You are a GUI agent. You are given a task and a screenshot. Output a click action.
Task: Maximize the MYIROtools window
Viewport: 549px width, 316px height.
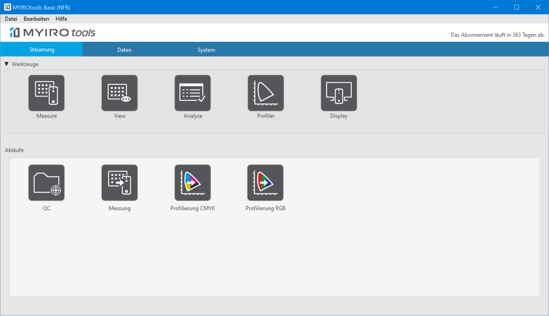[x=516, y=7]
